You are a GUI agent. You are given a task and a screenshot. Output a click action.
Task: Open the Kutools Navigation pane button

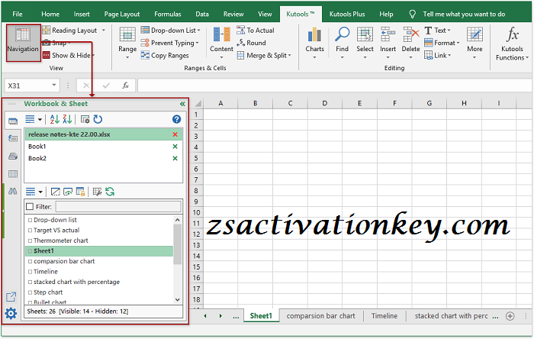(x=23, y=42)
